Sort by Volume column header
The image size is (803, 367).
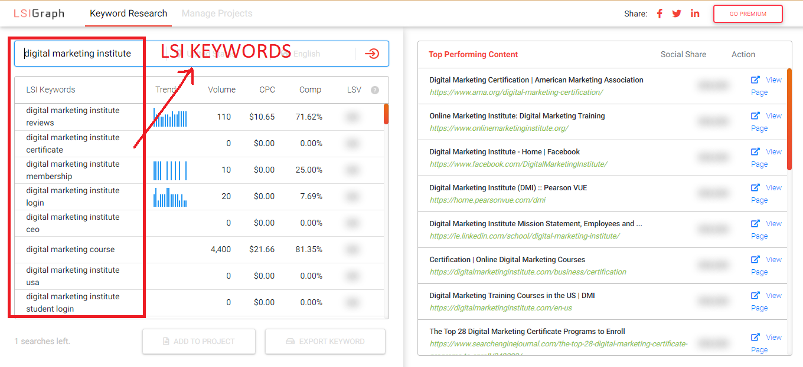222,90
